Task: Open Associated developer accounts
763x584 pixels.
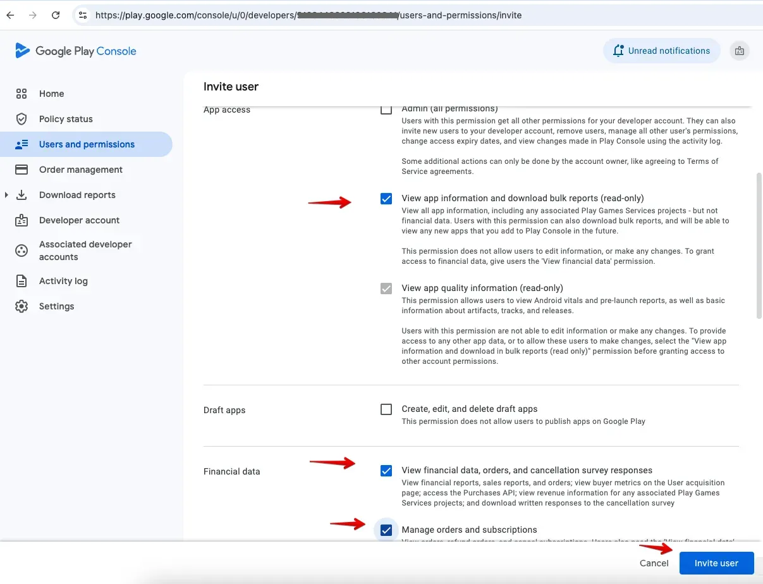Action: (x=86, y=251)
